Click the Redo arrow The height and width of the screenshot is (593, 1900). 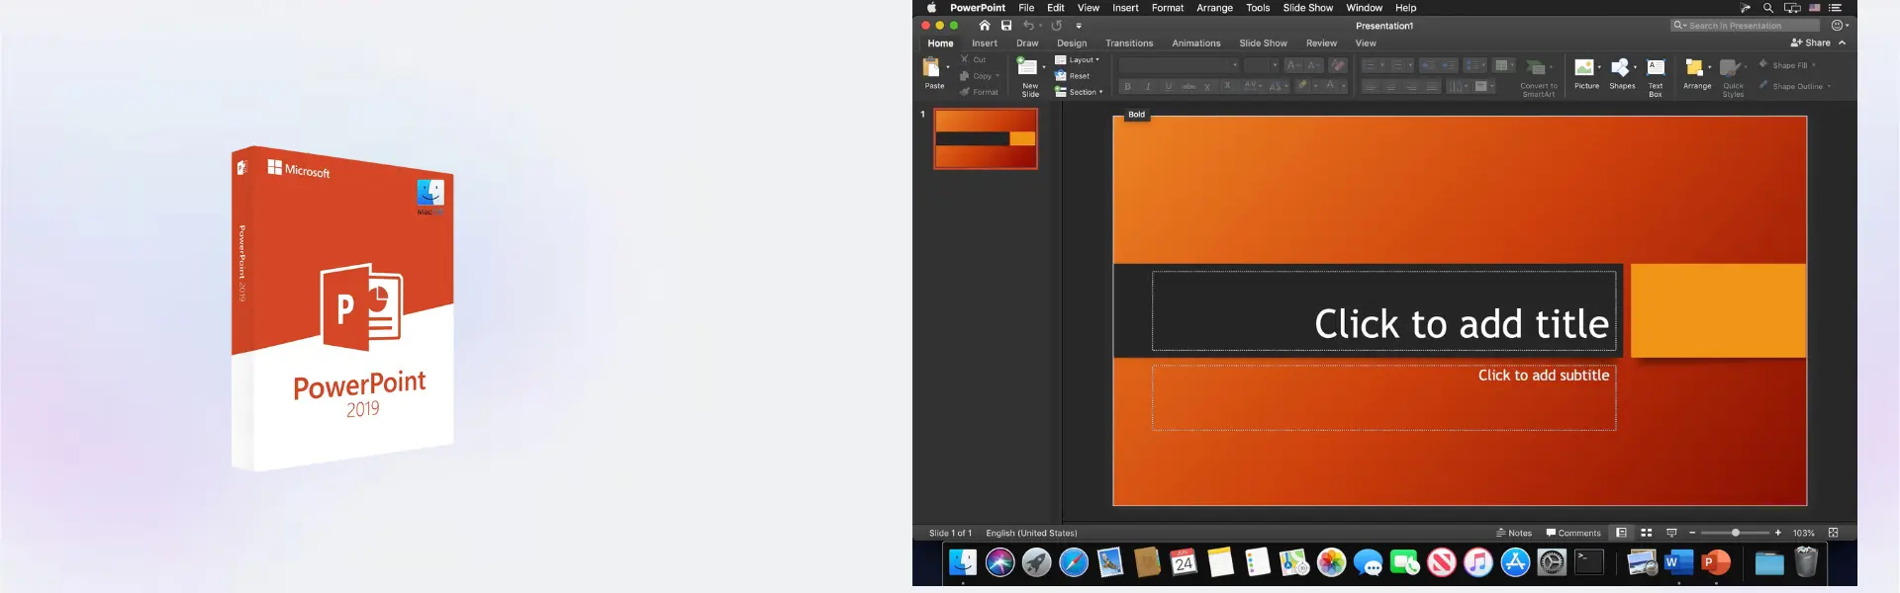tap(1056, 26)
